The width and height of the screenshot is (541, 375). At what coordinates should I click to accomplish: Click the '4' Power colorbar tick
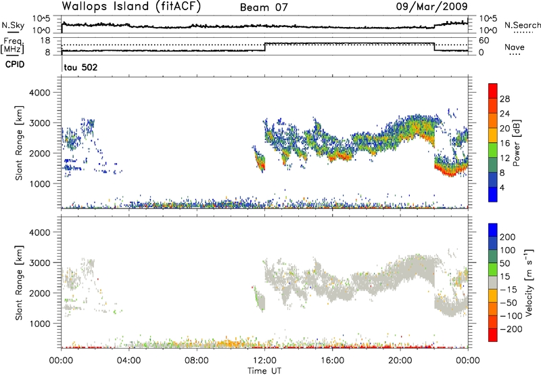pyautogui.click(x=502, y=187)
